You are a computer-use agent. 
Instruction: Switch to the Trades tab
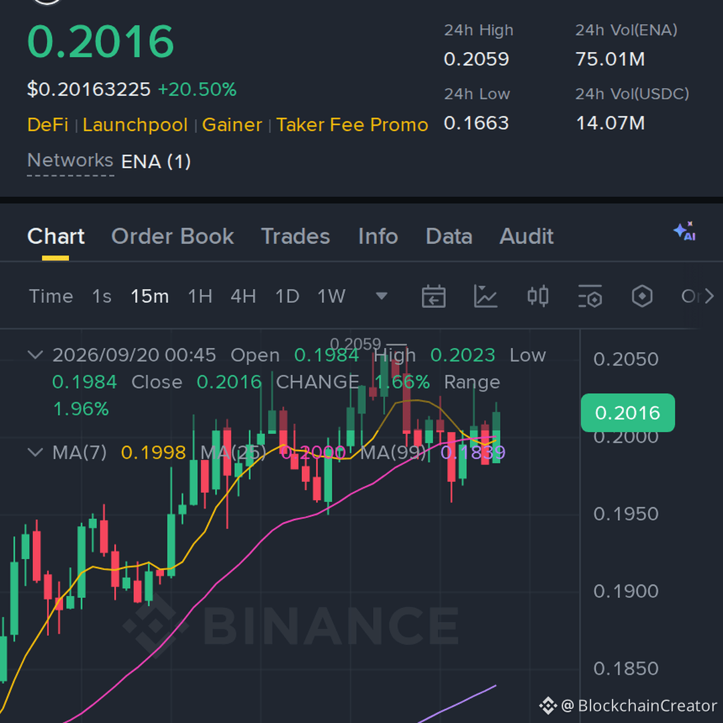[296, 236]
